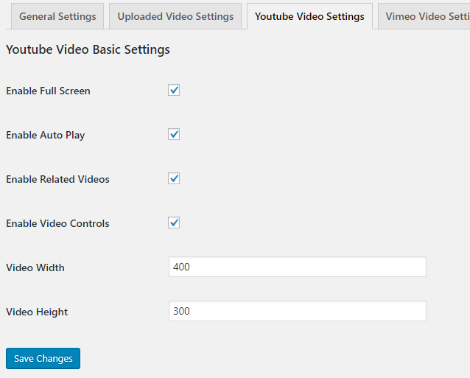This screenshot has width=470, height=378.
Task: Click the Youtube Video Basic Settings heading
Action: (88, 50)
